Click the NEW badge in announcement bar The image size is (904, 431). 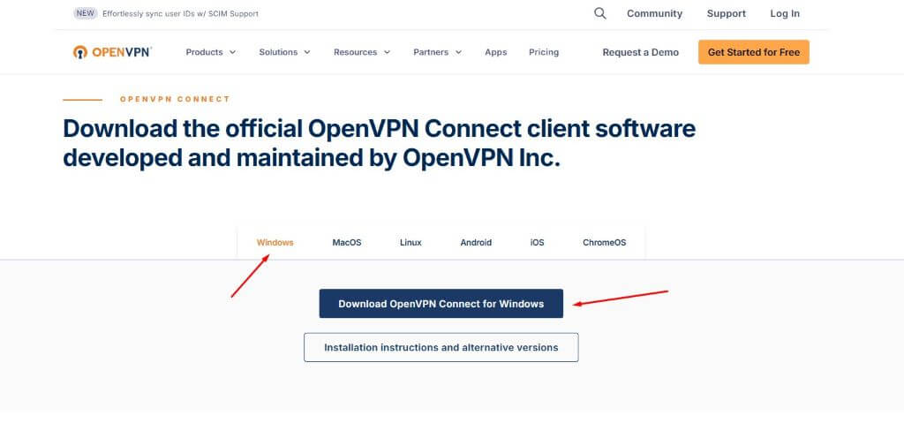click(x=86, y=13)
